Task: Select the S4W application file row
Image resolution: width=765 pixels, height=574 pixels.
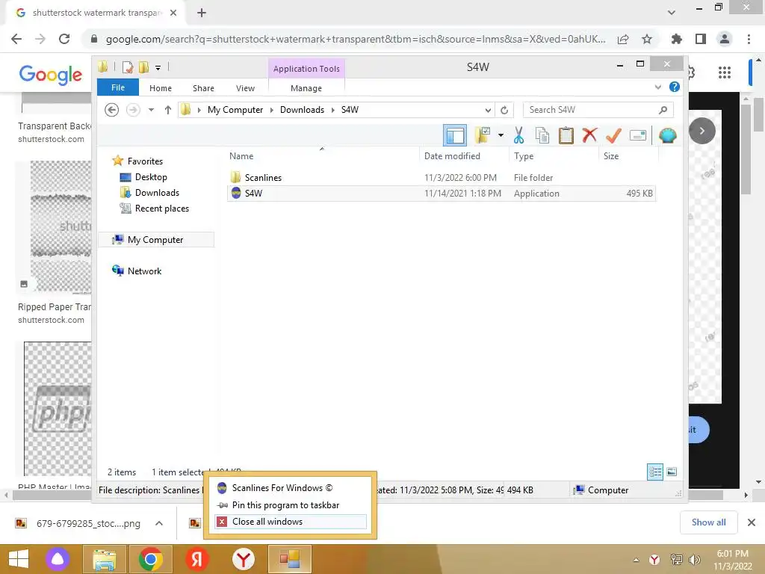Action: tap(442, 194)
